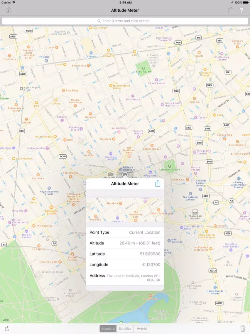The image size is (250, 334).
Task: Tap the Soho Square park marker
Action: click(x=143, y=68)
